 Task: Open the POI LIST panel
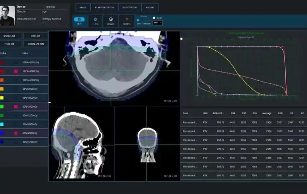click(11, 44)
